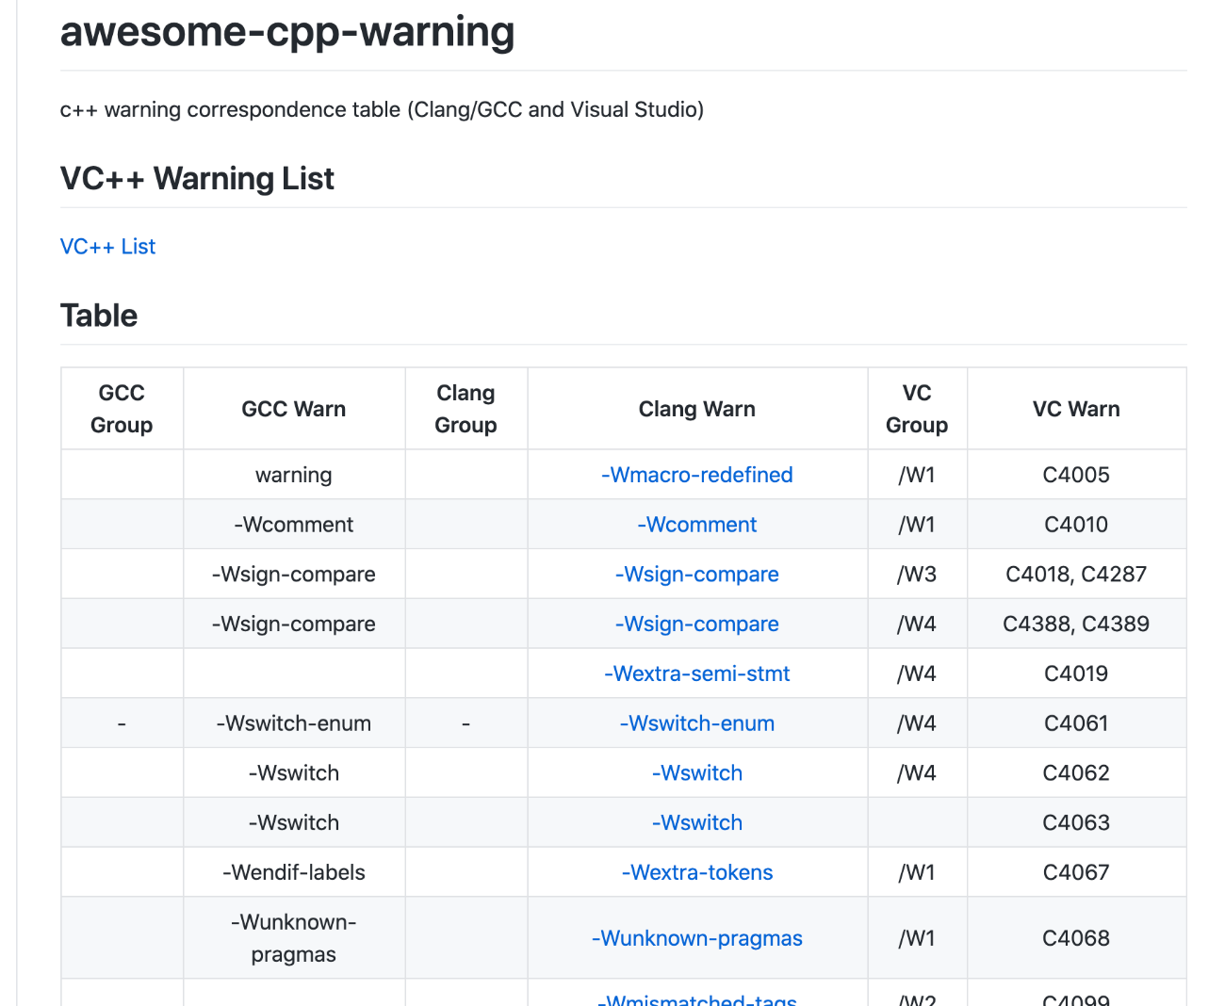The width and height of the screenshot is (1225, 1006).
Task: Click the C4062 cell
Action: (1076, 773)
